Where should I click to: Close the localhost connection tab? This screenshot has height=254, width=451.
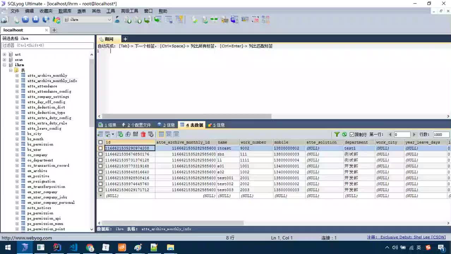[47, 30]
